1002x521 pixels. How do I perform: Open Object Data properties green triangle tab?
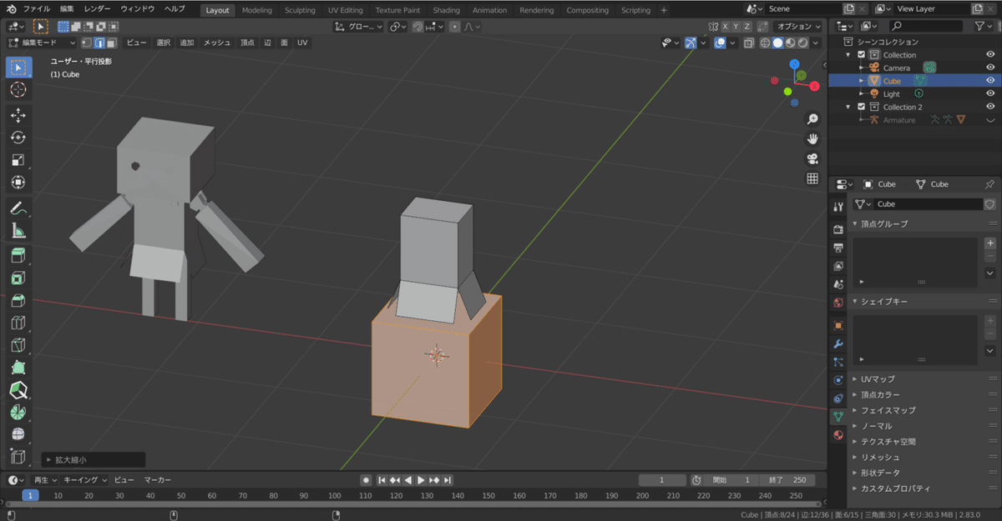pyautogui.click(x=838, y=416)
